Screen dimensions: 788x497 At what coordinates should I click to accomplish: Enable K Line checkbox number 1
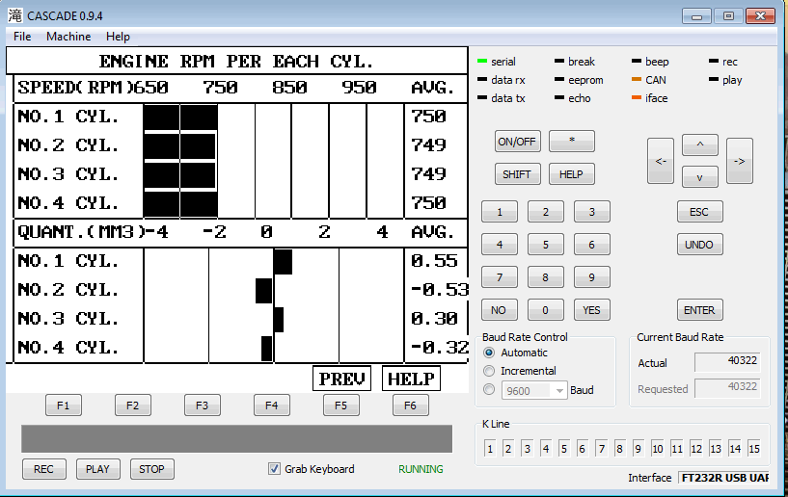490,449
